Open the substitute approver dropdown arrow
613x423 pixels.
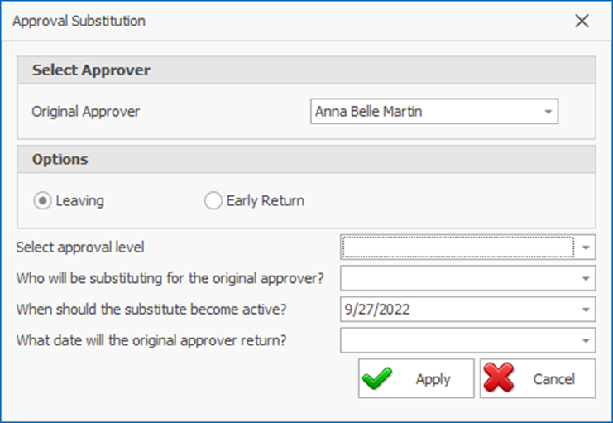(x=586, y=278)
